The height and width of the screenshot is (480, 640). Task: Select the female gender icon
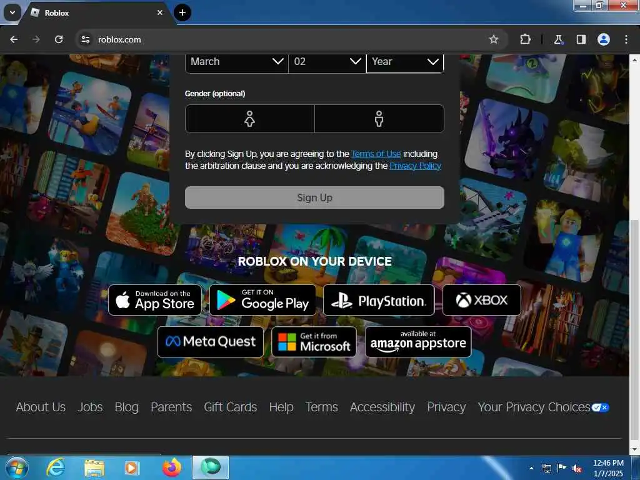[x=249, y=119]
